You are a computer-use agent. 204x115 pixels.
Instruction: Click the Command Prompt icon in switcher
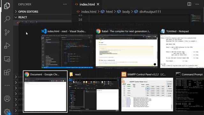point(178,74)
